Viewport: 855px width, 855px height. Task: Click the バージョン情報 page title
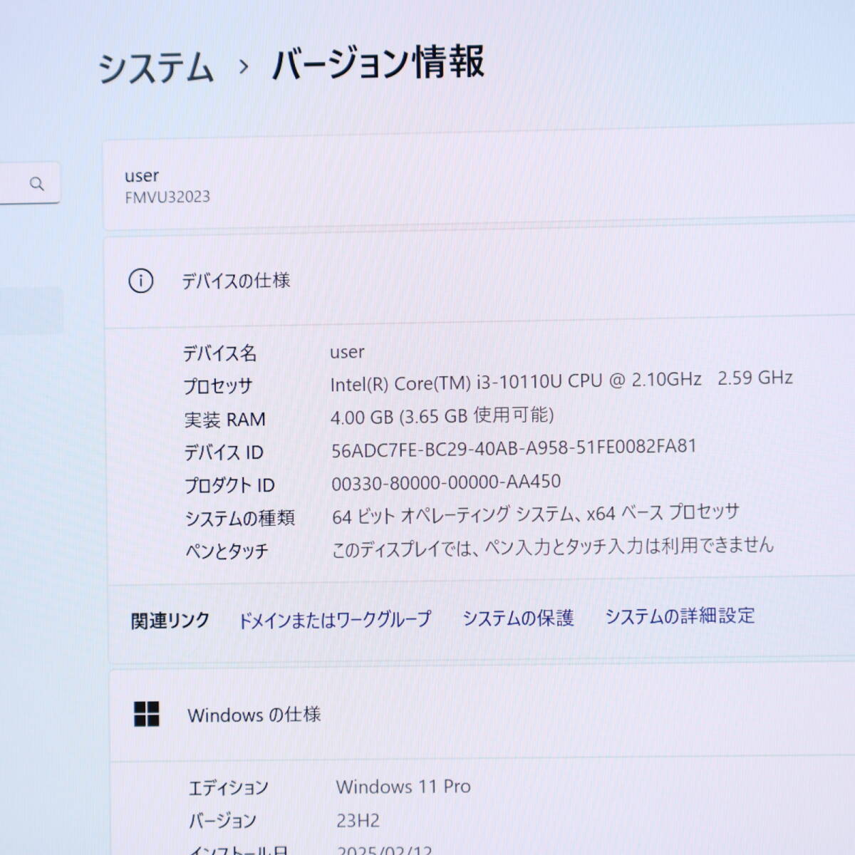tap(378, 63)
